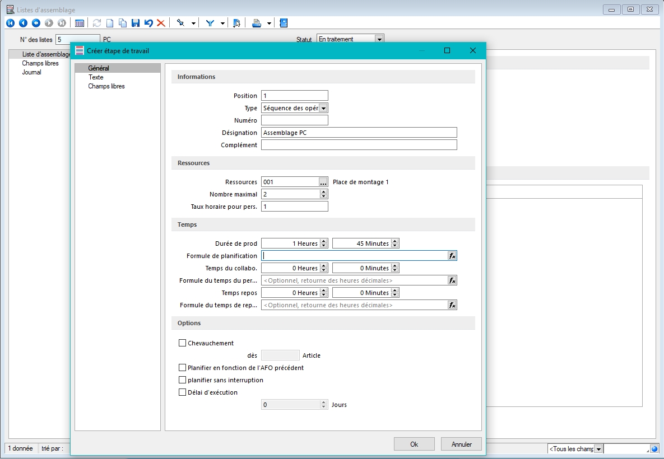Go to previous record arrow
This screenshot has height=459, width=664.
(24, 23)
